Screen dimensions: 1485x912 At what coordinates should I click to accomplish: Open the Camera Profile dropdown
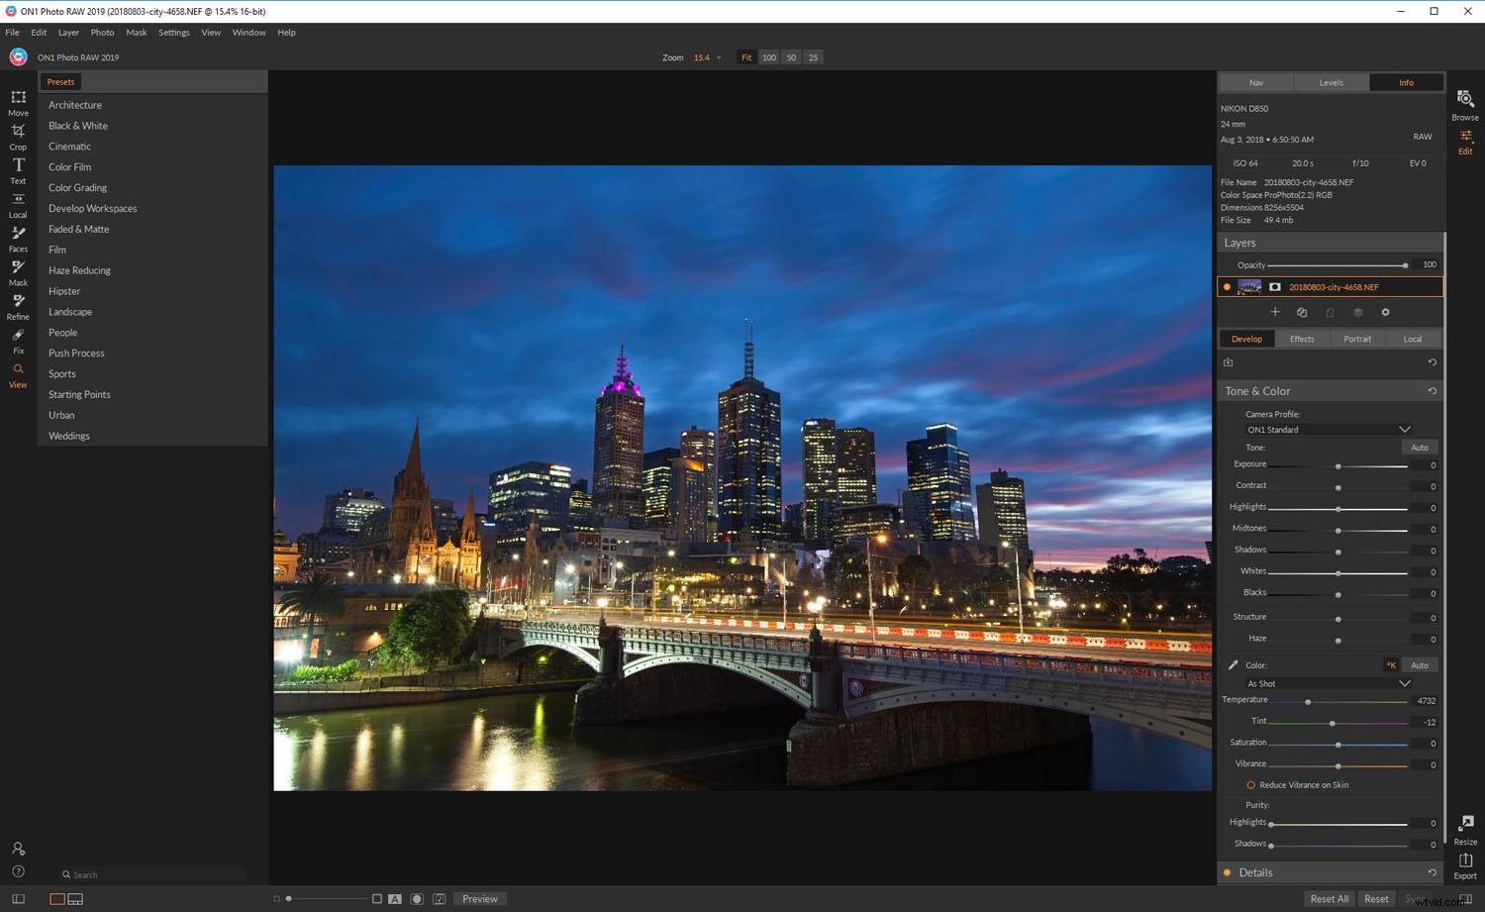point(1328,429)
